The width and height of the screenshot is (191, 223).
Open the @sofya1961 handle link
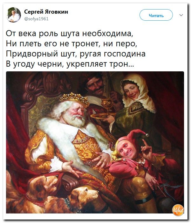click(x=36, y=19)
